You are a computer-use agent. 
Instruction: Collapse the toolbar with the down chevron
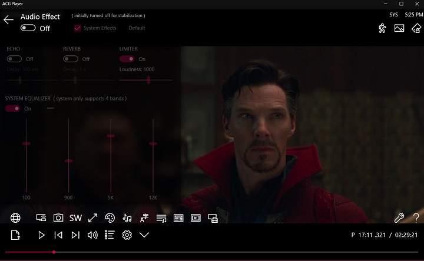144,235
